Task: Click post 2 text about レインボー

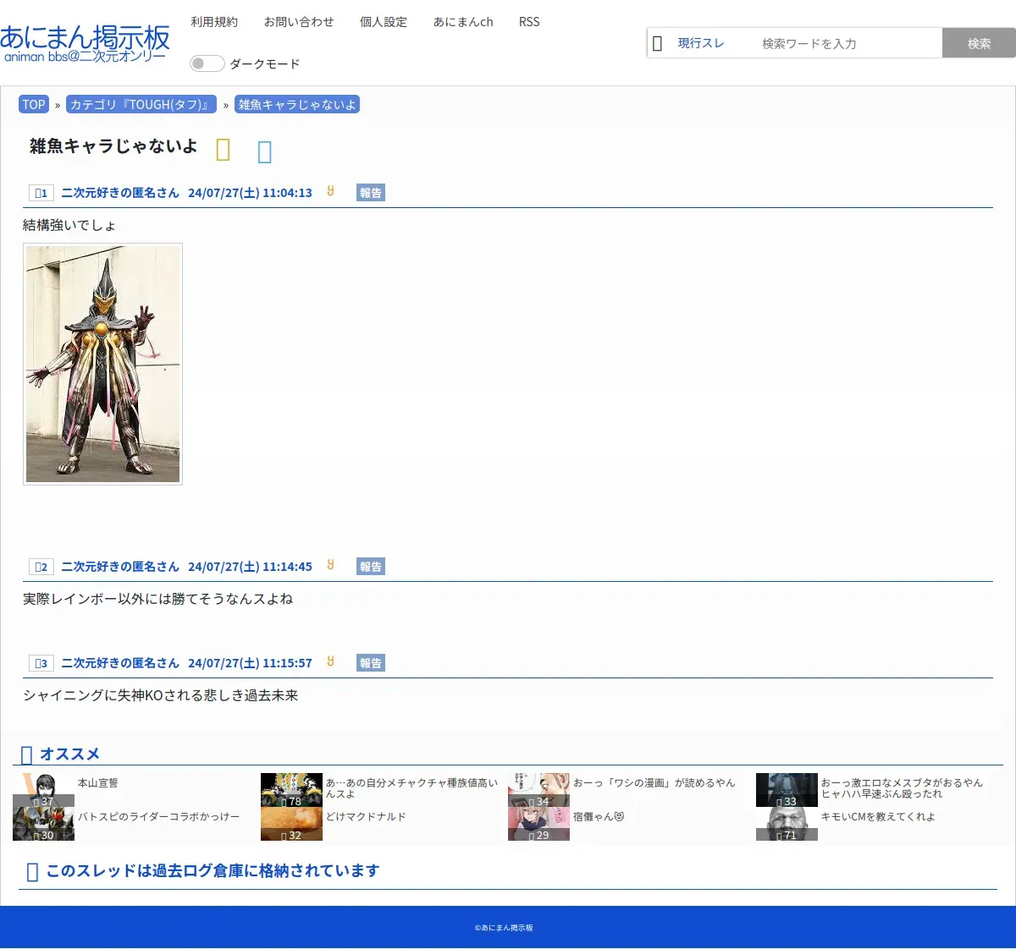Action: pyautogui.click(x=157, y=599)
